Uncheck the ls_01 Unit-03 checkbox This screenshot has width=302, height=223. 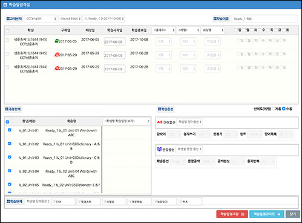tap(10, 157)
